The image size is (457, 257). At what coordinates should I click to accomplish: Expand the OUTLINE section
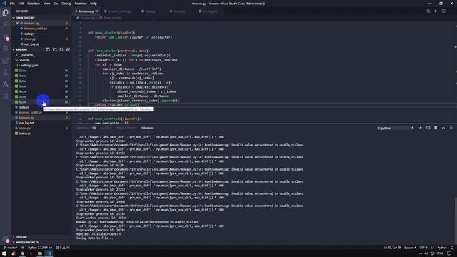coord(41,237)
